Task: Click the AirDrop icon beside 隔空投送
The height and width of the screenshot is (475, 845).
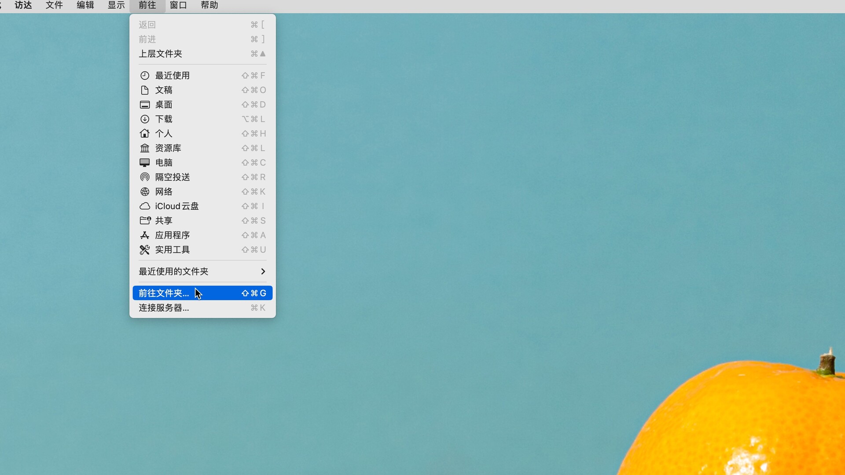Action: [x=145, y=177]
